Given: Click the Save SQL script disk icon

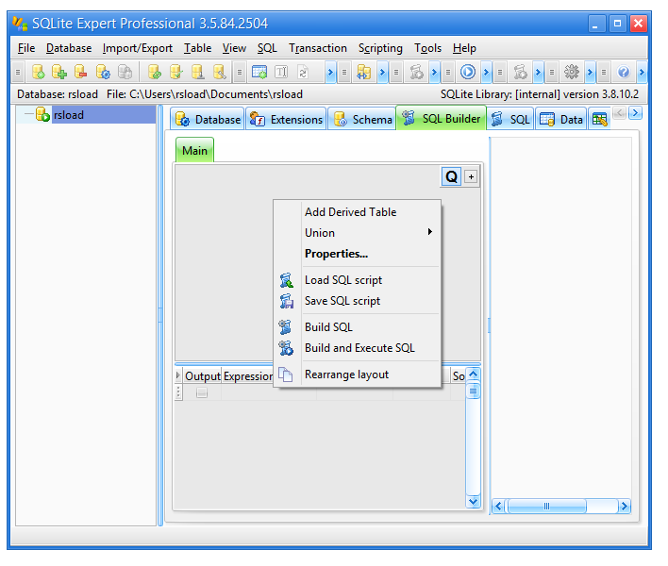Looking at the screenshot, I should [x=286, y=301].
